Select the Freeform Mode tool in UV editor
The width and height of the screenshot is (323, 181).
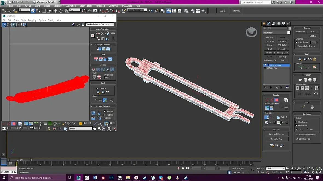(x=18, y=25)
